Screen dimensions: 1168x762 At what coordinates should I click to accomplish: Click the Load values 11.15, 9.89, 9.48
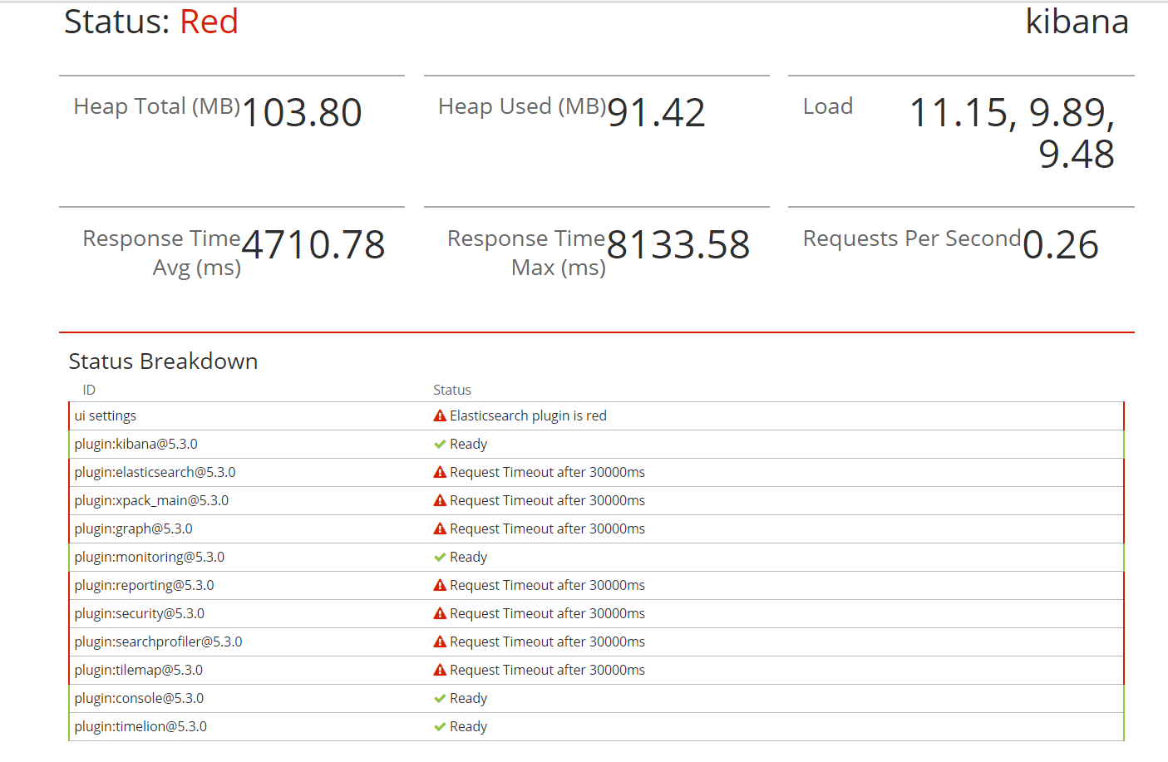coord(1013,133)
